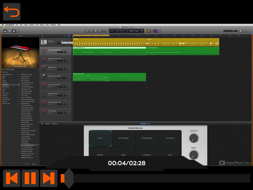Open the Media Browser button
The width and height of the screenshot is (253, 190).
248,31
